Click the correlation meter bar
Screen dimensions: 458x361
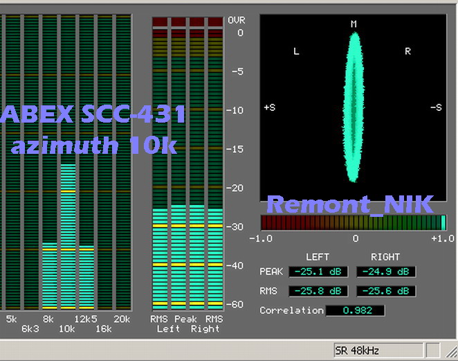pyautogui.click(x=354, y=222)
